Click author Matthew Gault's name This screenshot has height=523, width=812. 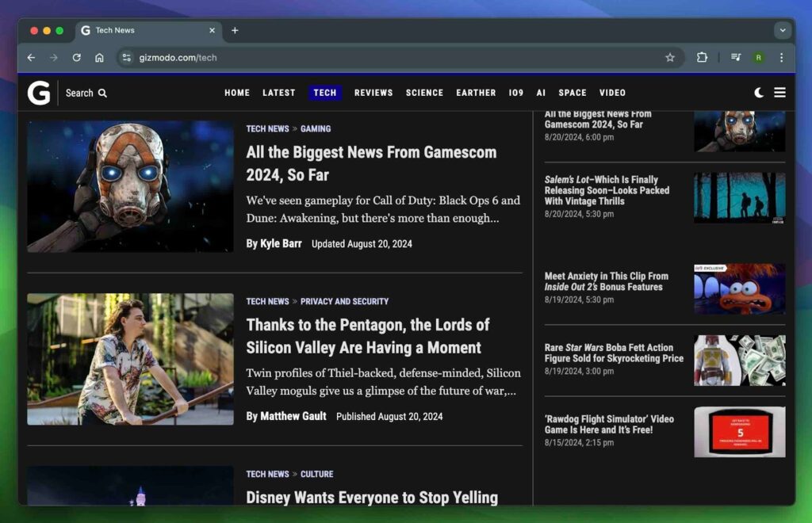[x=294, y=416]
